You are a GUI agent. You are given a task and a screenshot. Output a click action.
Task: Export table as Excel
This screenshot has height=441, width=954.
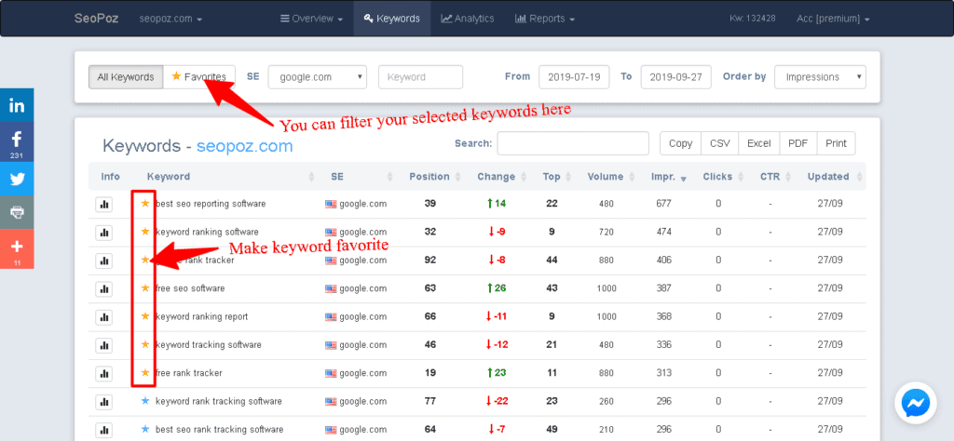758,143
